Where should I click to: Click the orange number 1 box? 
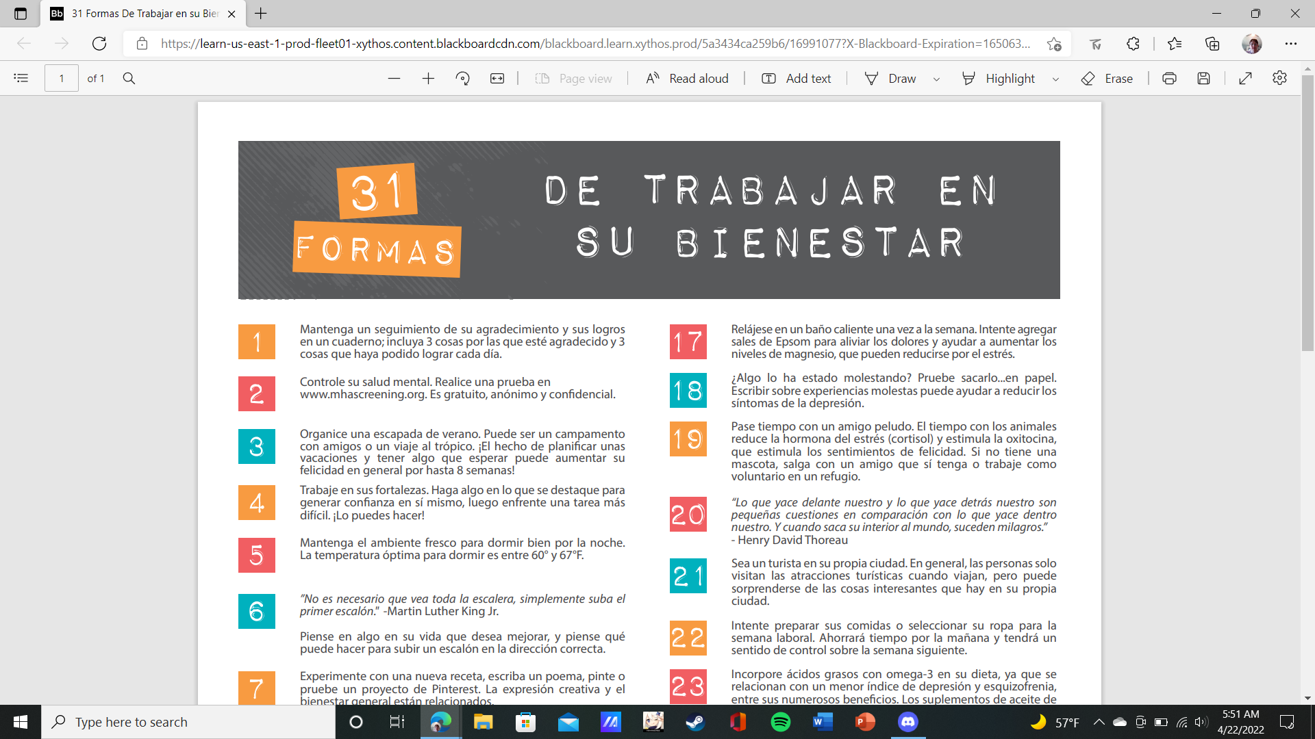coord(257,341)
